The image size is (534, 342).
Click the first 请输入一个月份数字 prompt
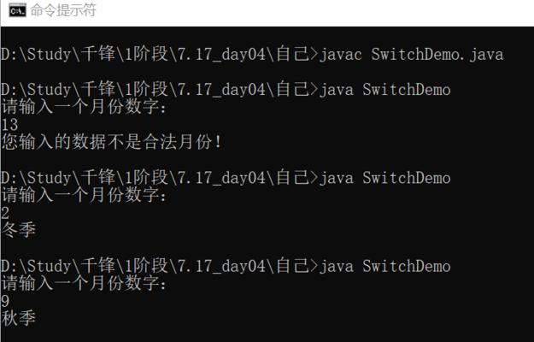point(84,107)
